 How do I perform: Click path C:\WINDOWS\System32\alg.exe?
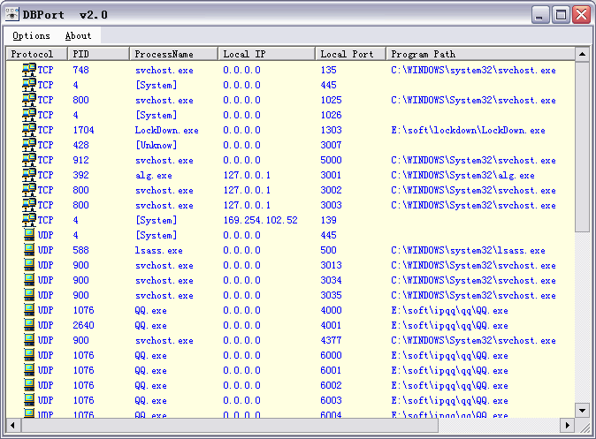tap(462, 176)
